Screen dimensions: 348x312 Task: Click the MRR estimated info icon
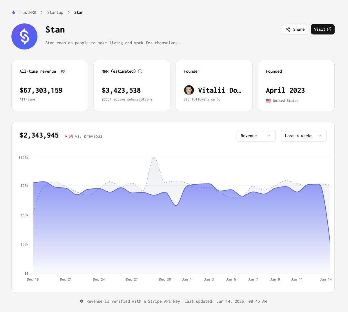(140, 71)
